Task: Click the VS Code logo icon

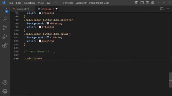Action: click(x=3, y=3)
